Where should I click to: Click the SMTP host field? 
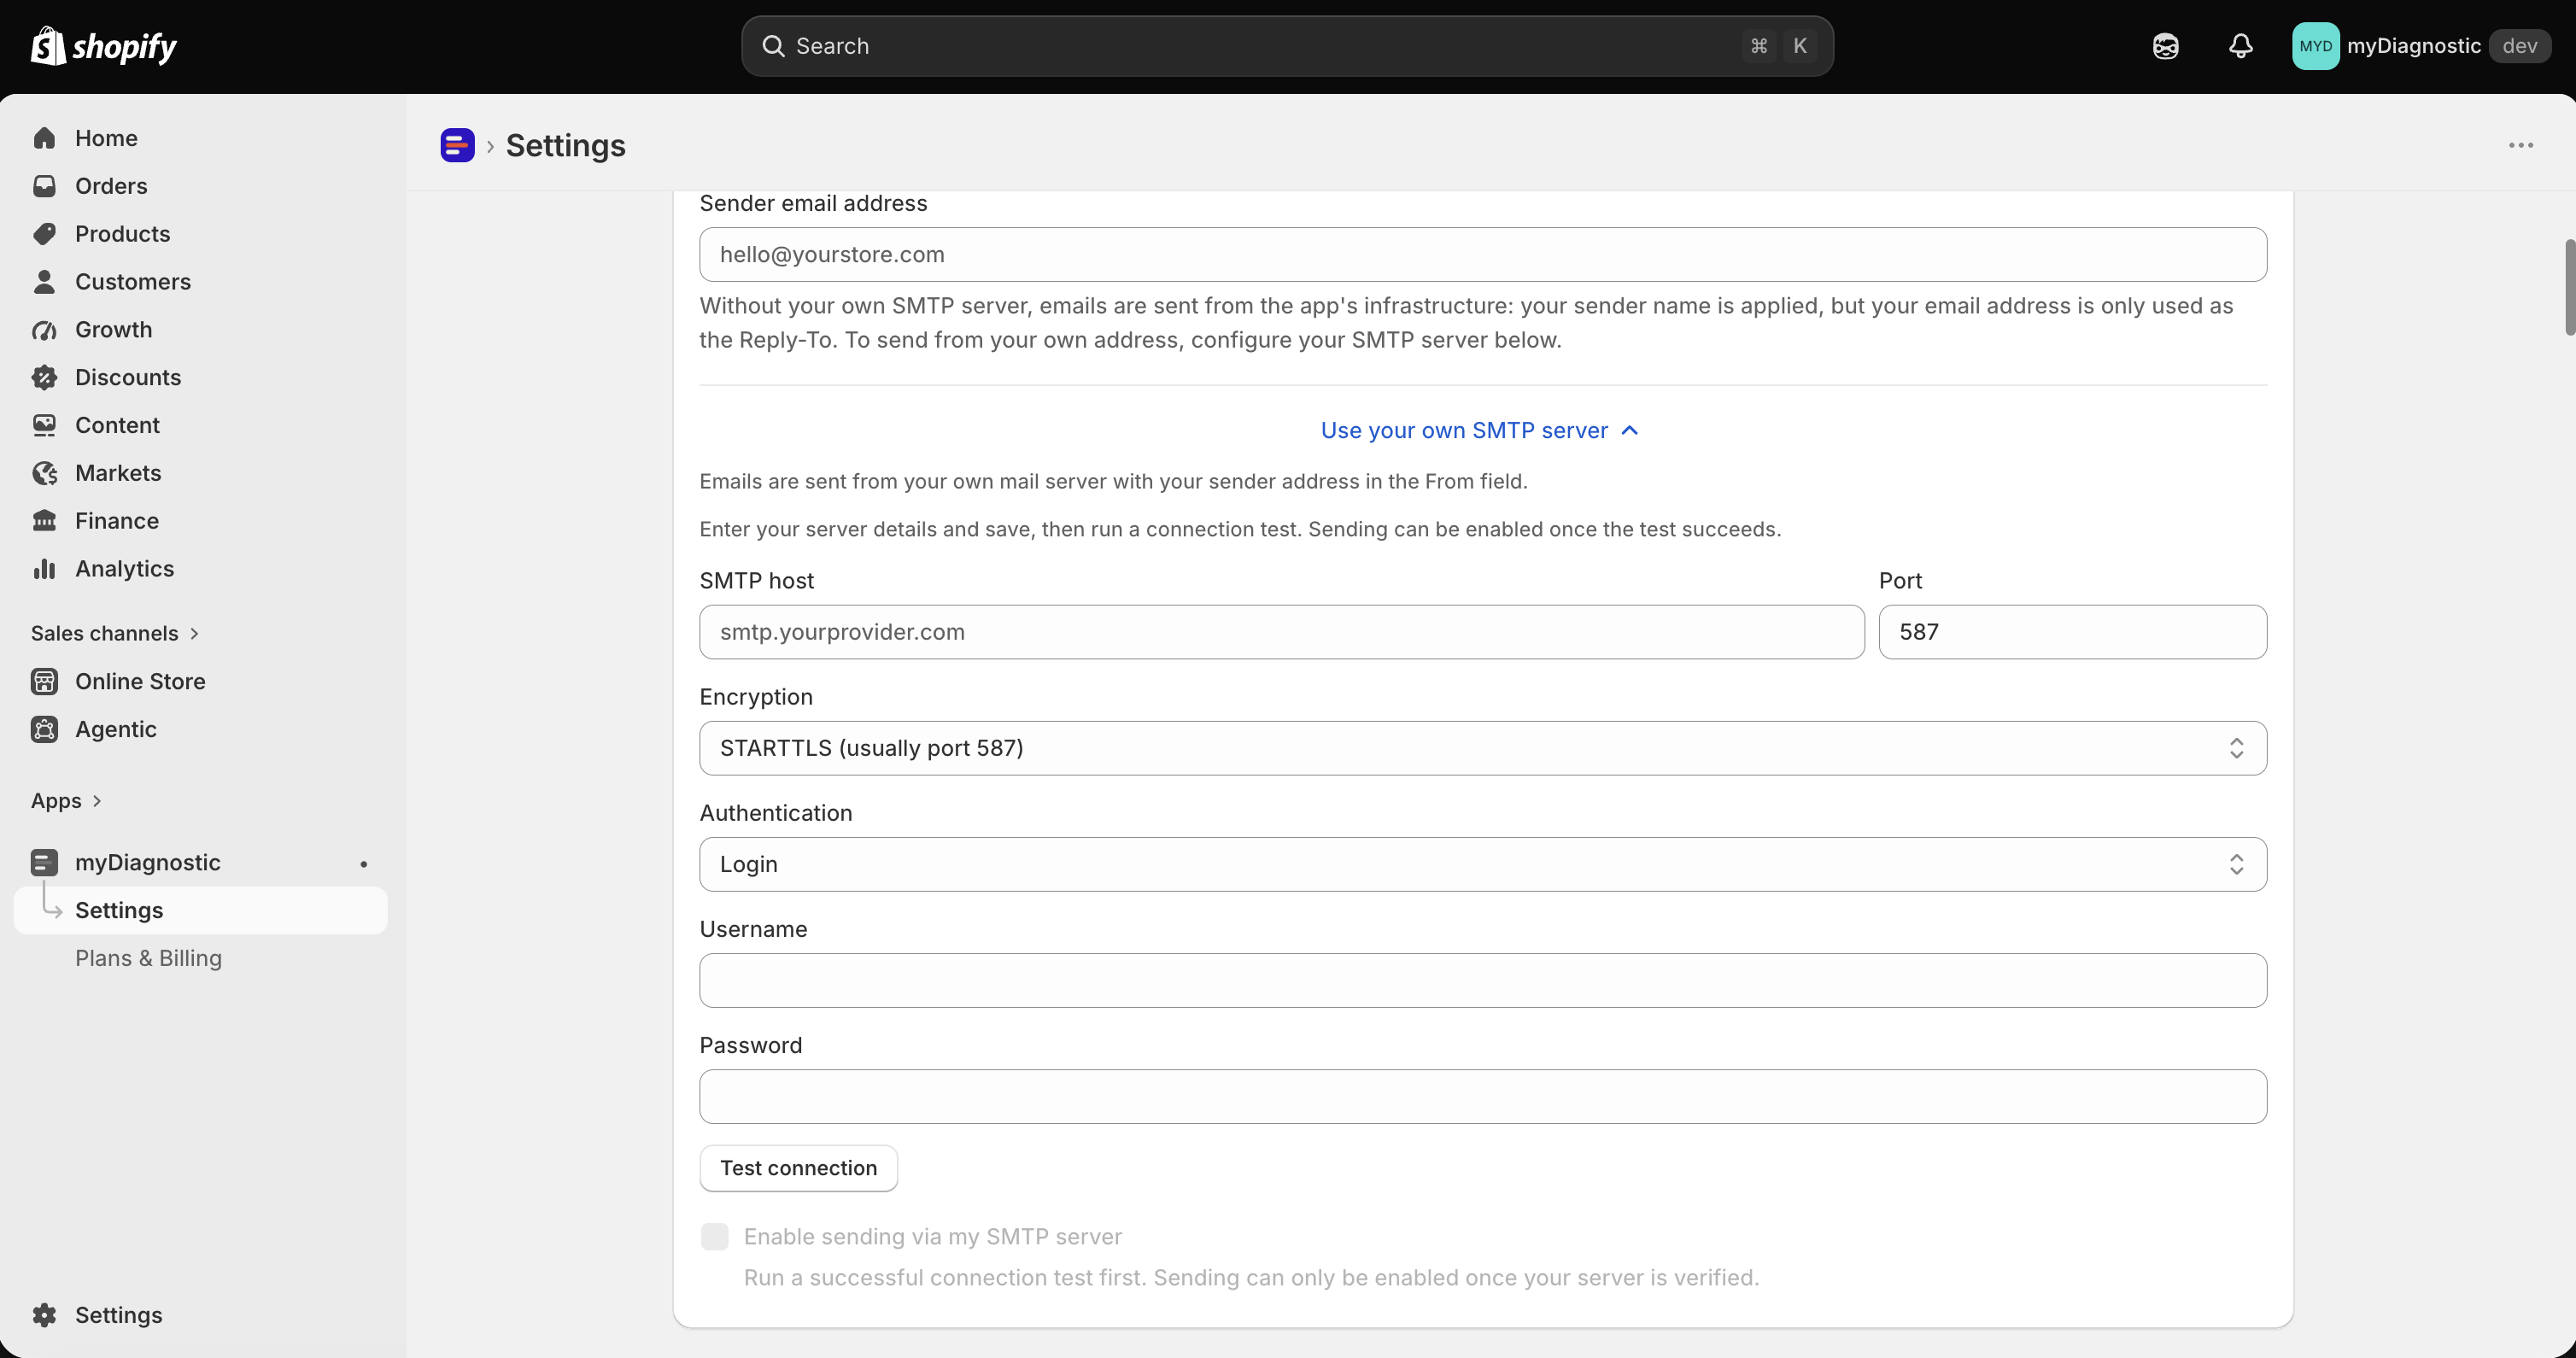tap(1281, 632)
